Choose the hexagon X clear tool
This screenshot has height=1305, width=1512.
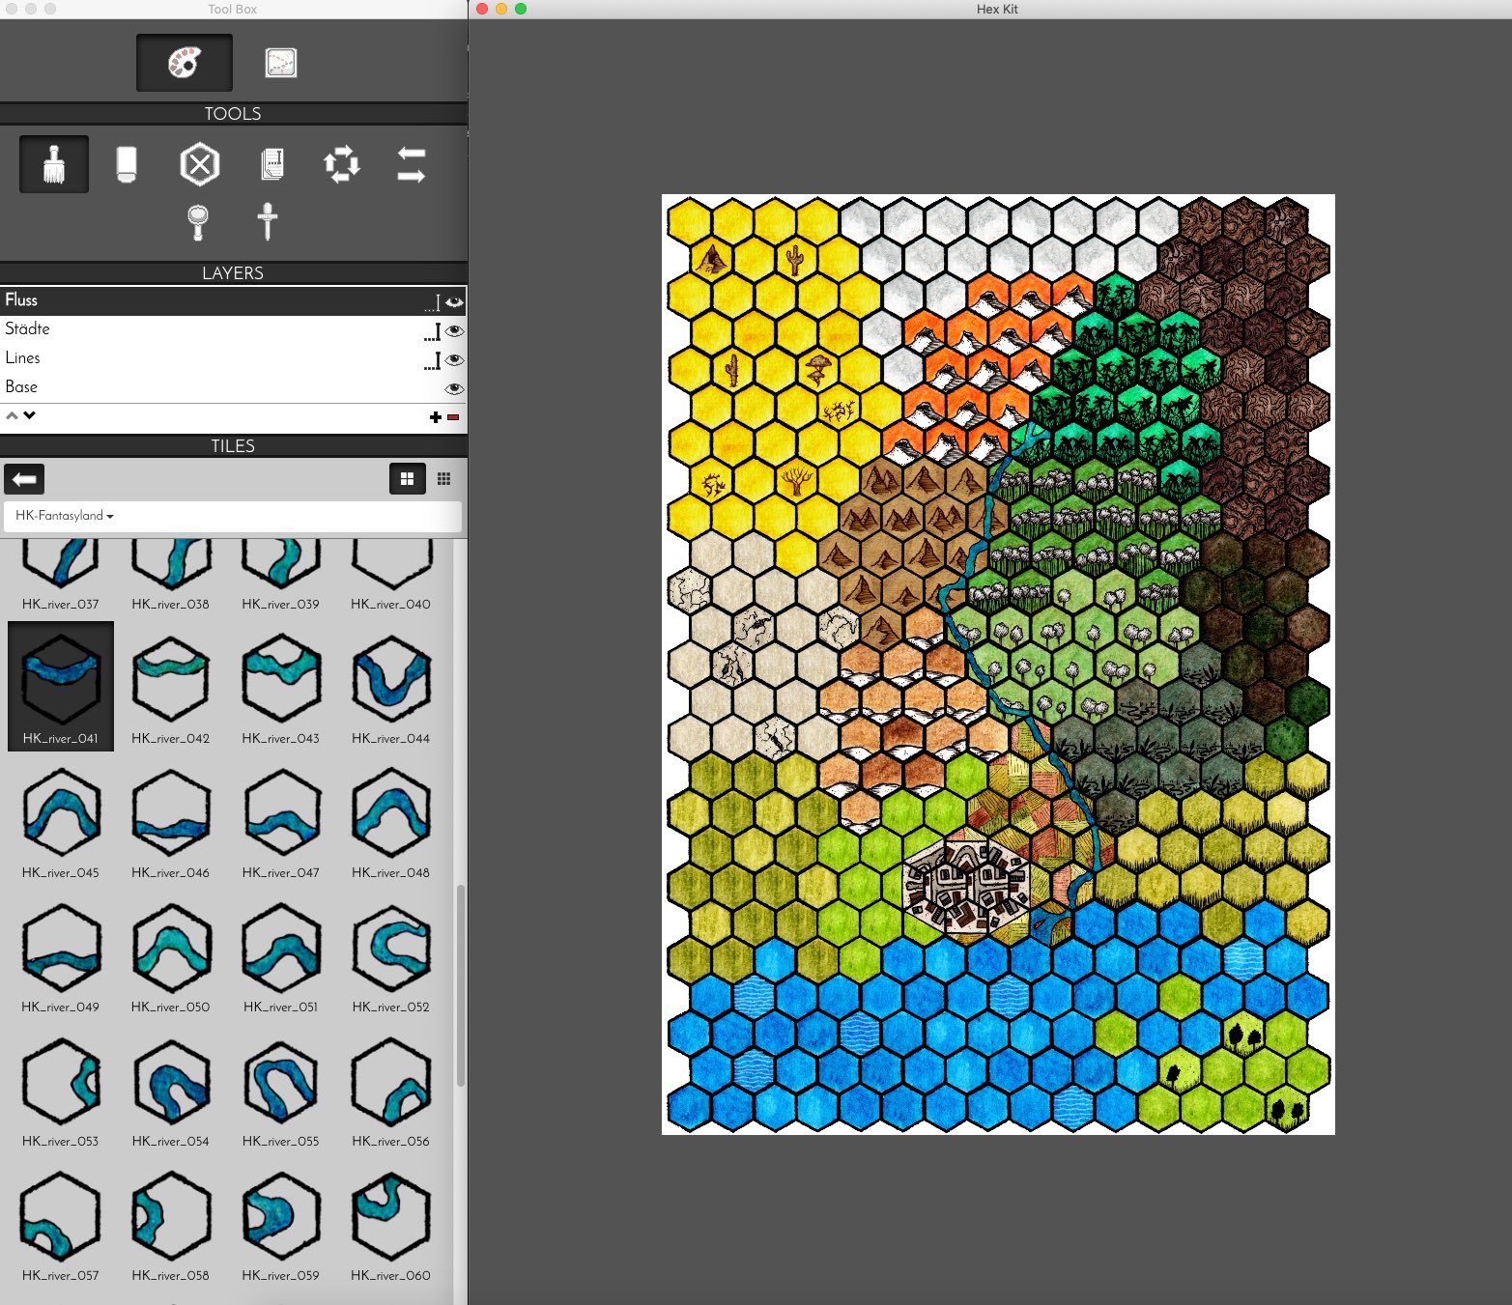click(x=199, y=164)
